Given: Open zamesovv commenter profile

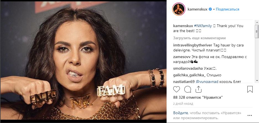Looking at the screenshot, I should coord(182,57).
